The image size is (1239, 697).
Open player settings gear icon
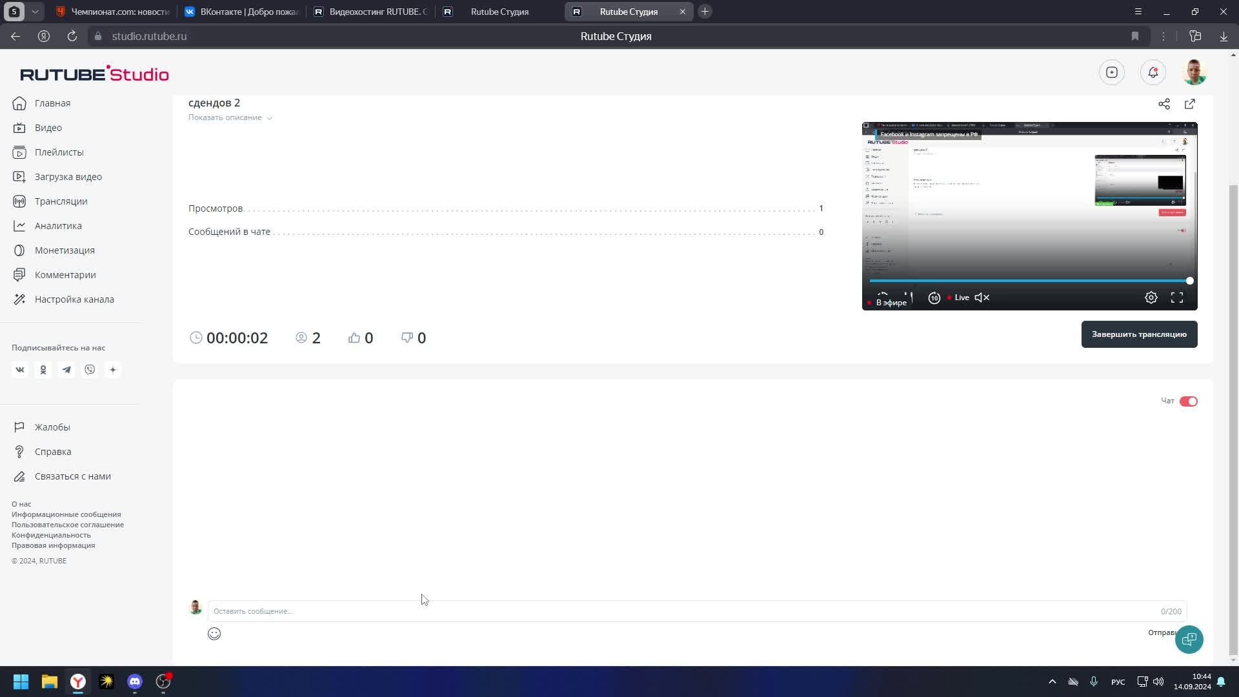click(x=1151, y=298)
